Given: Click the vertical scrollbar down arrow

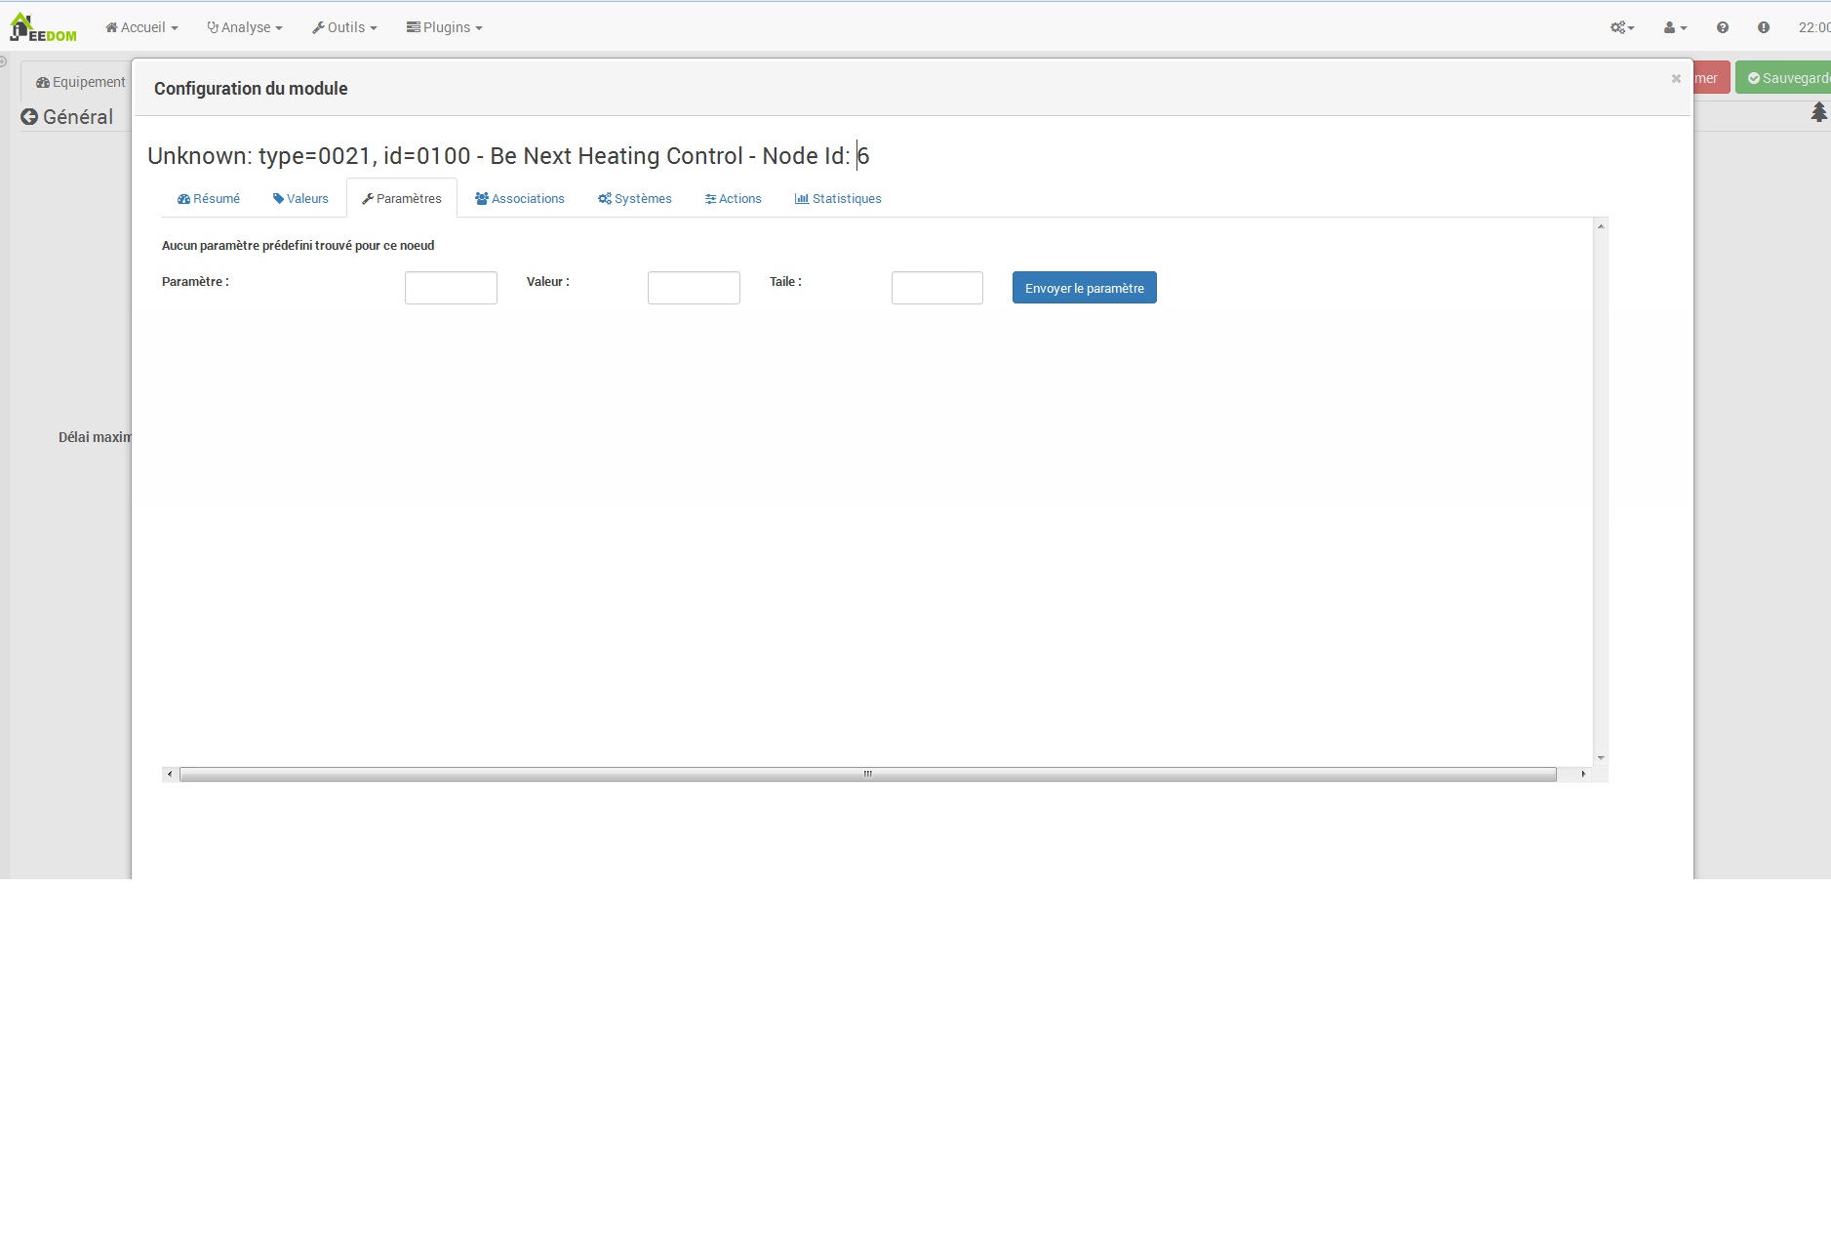Looking at the screenshot, I should (x=1601, y=757).
